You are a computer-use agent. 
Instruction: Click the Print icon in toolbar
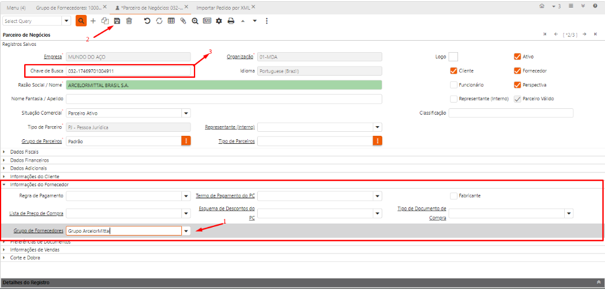231,21
